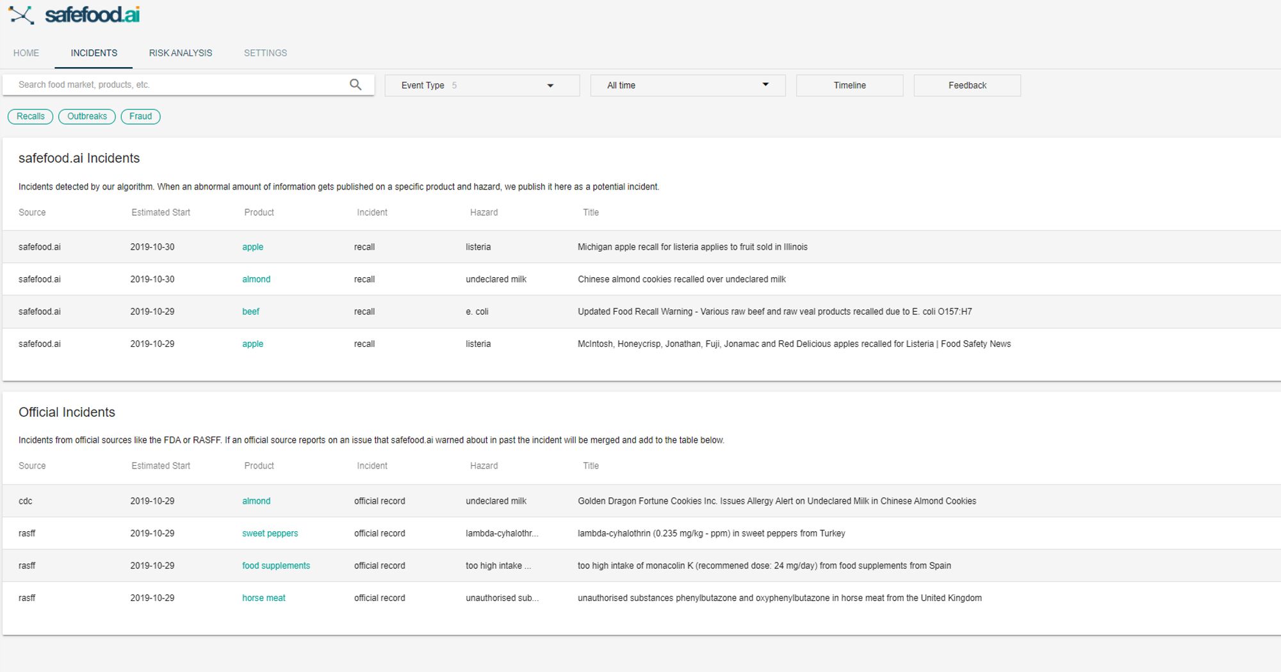
Task: Open the Feedback button
Action: (x=967, y=85)
